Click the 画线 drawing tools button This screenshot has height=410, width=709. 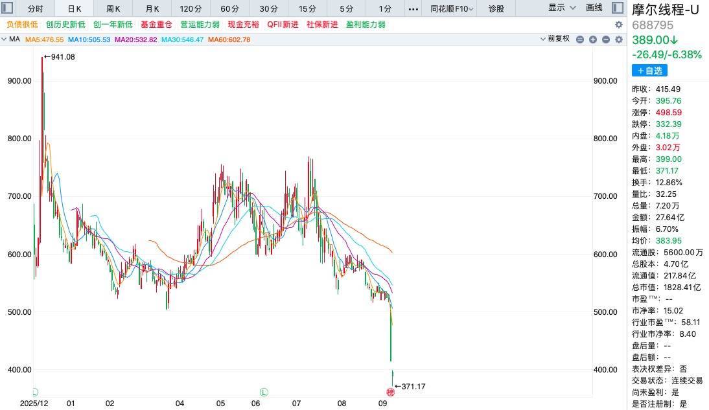coord(594,8)
